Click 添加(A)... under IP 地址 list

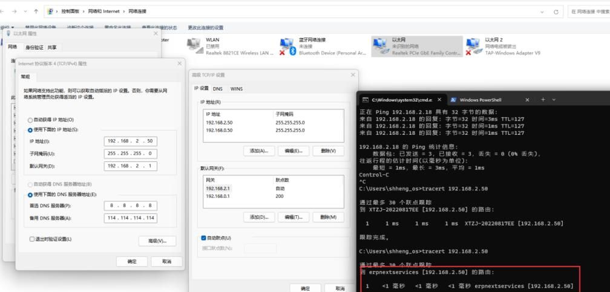259,151
